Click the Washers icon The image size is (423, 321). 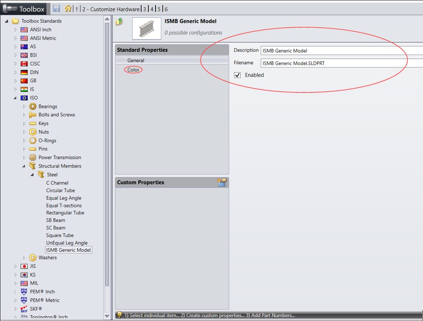pos(33,257)
